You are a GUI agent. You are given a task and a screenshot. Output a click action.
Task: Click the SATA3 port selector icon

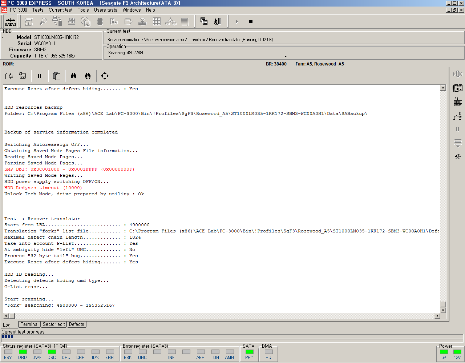[10, 22]
